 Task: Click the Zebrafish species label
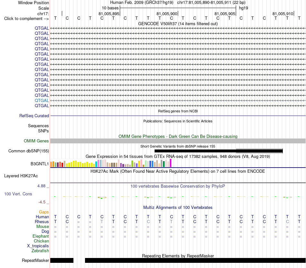pos(40,251)
